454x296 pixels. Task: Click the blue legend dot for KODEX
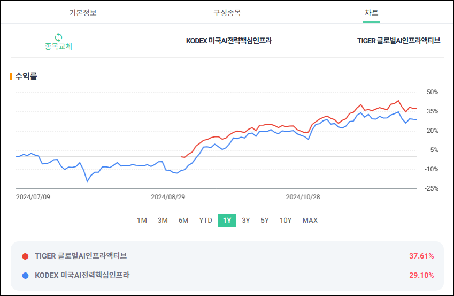26,276
